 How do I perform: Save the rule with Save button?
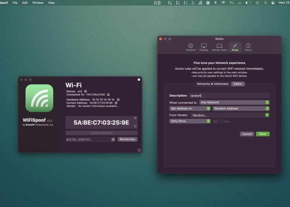pyautogui.click(x=263, y=134)
